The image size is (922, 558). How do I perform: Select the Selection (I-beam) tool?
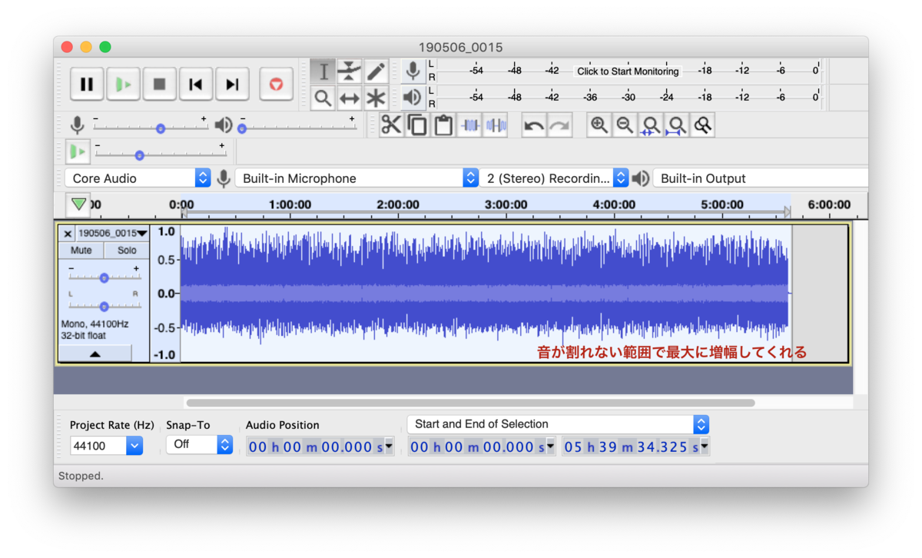click(x=323, y=71)
